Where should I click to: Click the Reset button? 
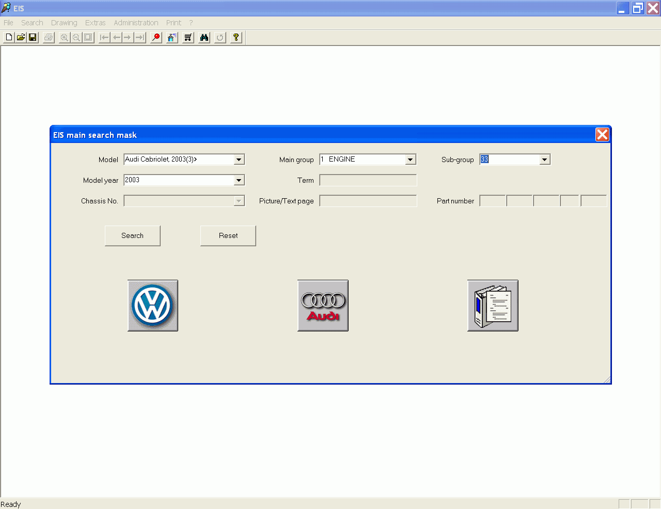pyautogui.click(x=228, y=235)
